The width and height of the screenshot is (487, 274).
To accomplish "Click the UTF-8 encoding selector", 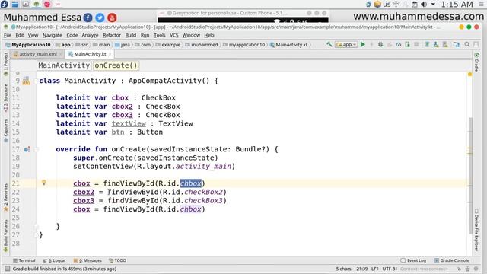I will click(x=389, y=269).
